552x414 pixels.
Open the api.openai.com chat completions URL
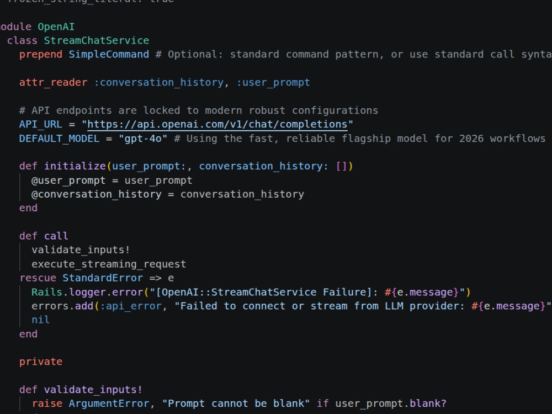click(217, 124)
